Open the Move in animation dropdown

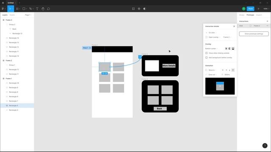click(213, 70)
